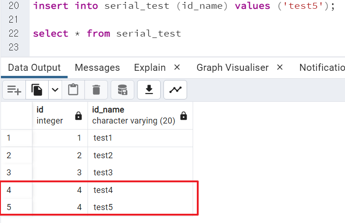The width and height of the screenshot is (345, 223).
Task: Open the copy options dropdown arrow
Action: (x=55, y=90)
